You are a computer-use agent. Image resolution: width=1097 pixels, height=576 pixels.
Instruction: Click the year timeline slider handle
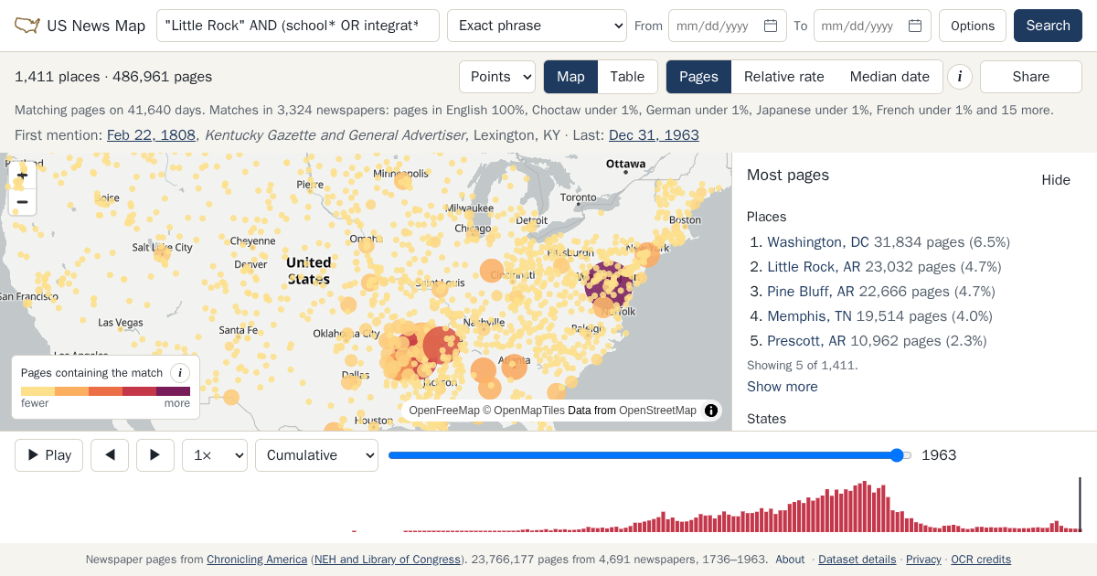[897, 455]
